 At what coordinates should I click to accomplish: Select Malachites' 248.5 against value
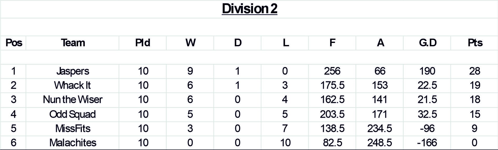380,142
